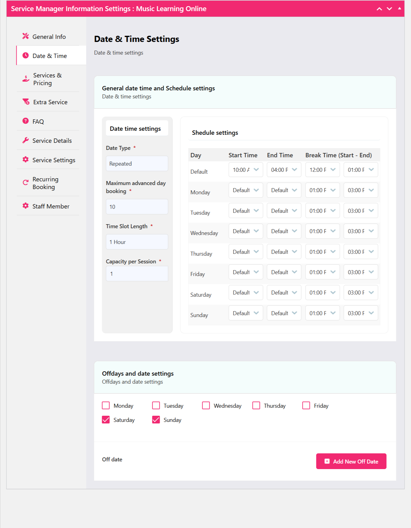
Task: Open the Service Settings tab
Action: pos(54,160)
